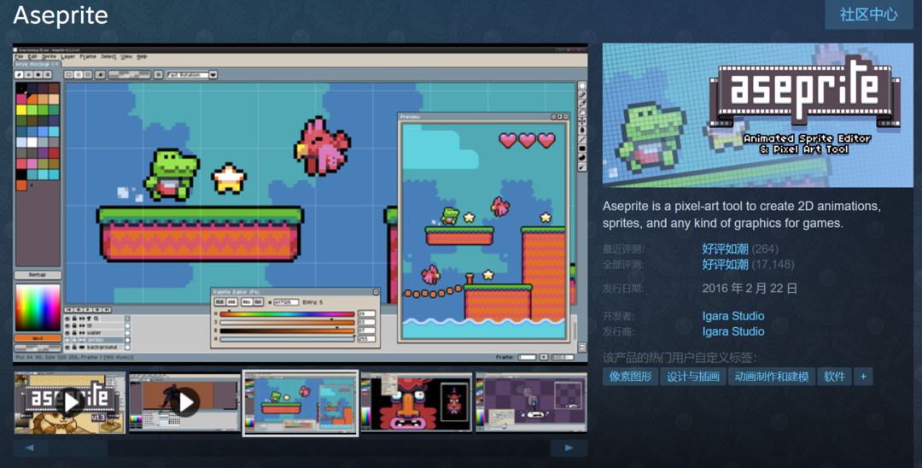This screenshot has width=922, height=468.
Task: Click the right arrow under the thumbnail strip
Action: point(569,448)
